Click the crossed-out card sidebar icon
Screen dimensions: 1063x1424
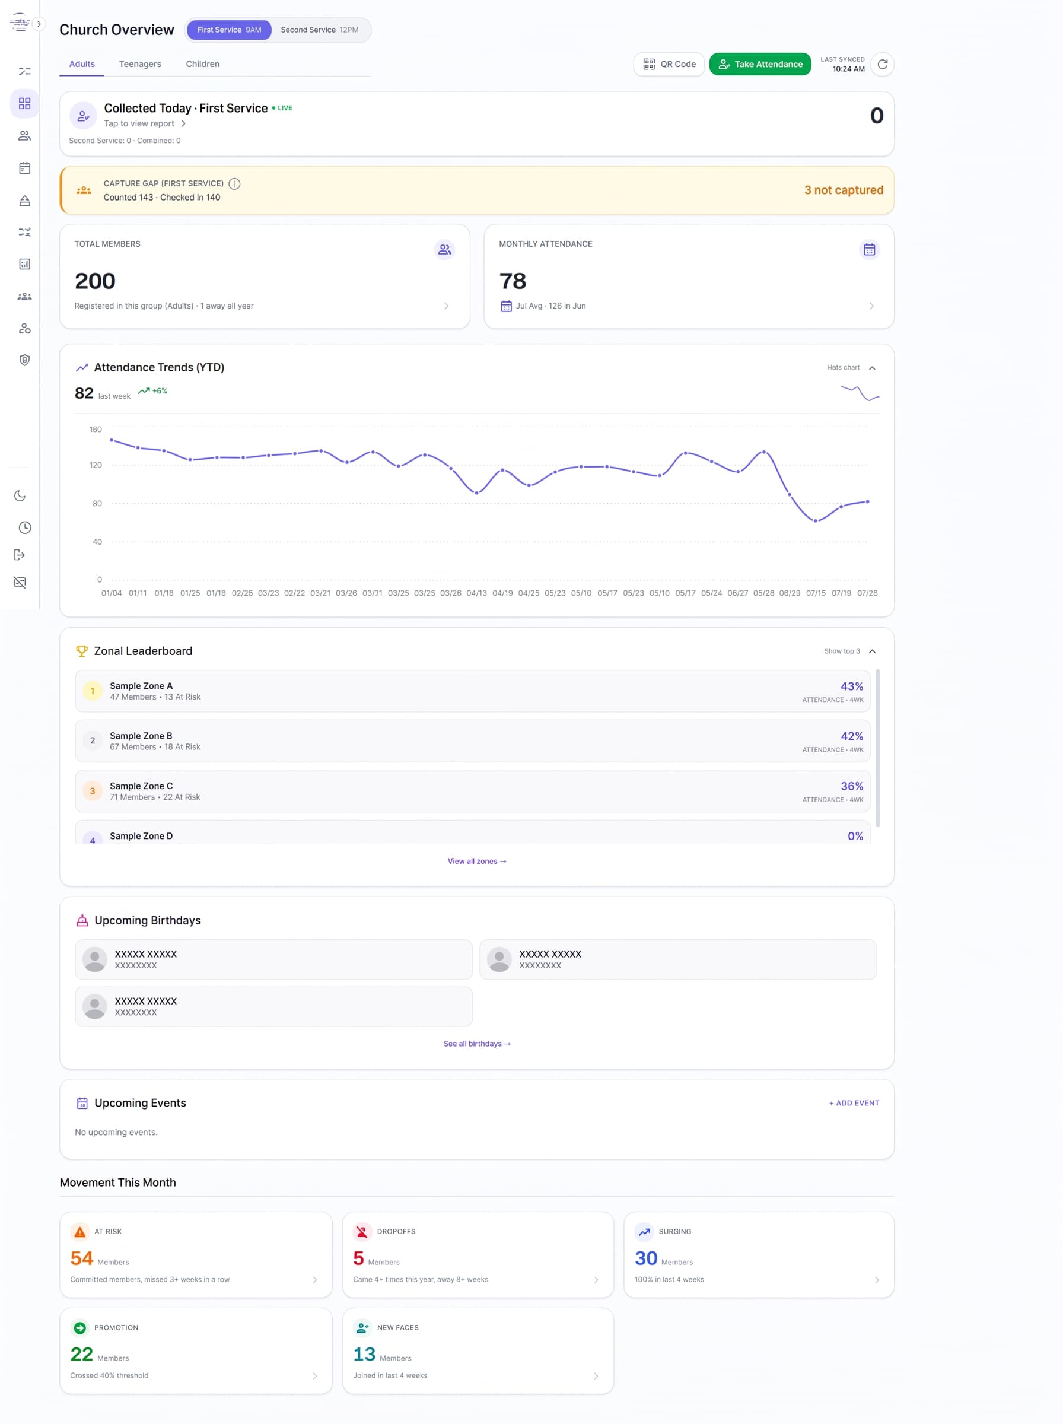coord(20,582)
